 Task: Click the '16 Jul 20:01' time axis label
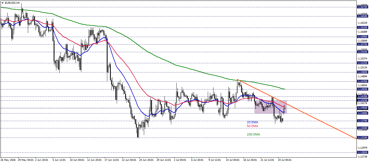point(250,160)
